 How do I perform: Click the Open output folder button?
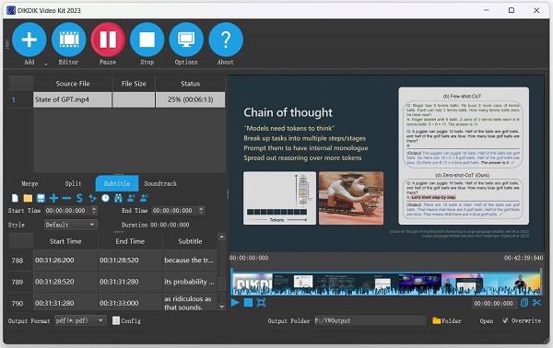[487, 321]
